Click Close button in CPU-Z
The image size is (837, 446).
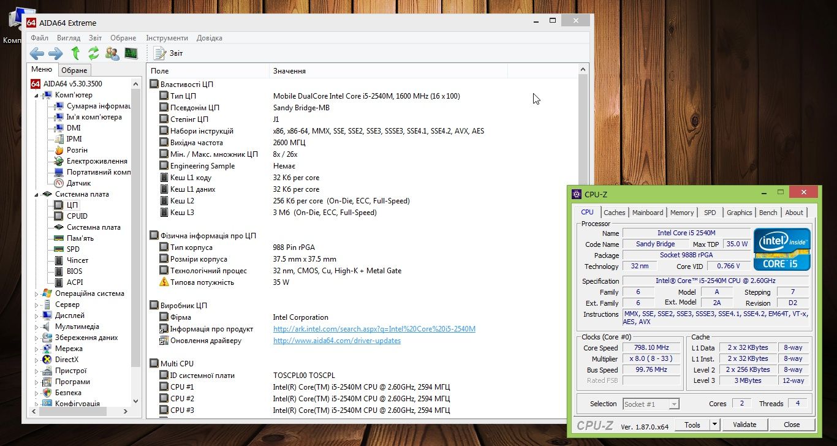(792, 425)
